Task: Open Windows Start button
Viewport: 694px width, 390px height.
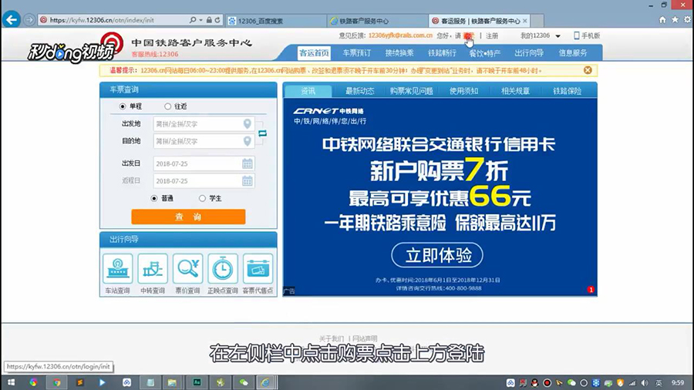Action: (x=11, y=382)
